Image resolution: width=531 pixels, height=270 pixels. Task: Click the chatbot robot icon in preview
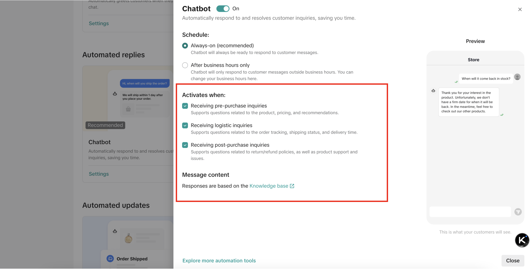pos(433,91)
